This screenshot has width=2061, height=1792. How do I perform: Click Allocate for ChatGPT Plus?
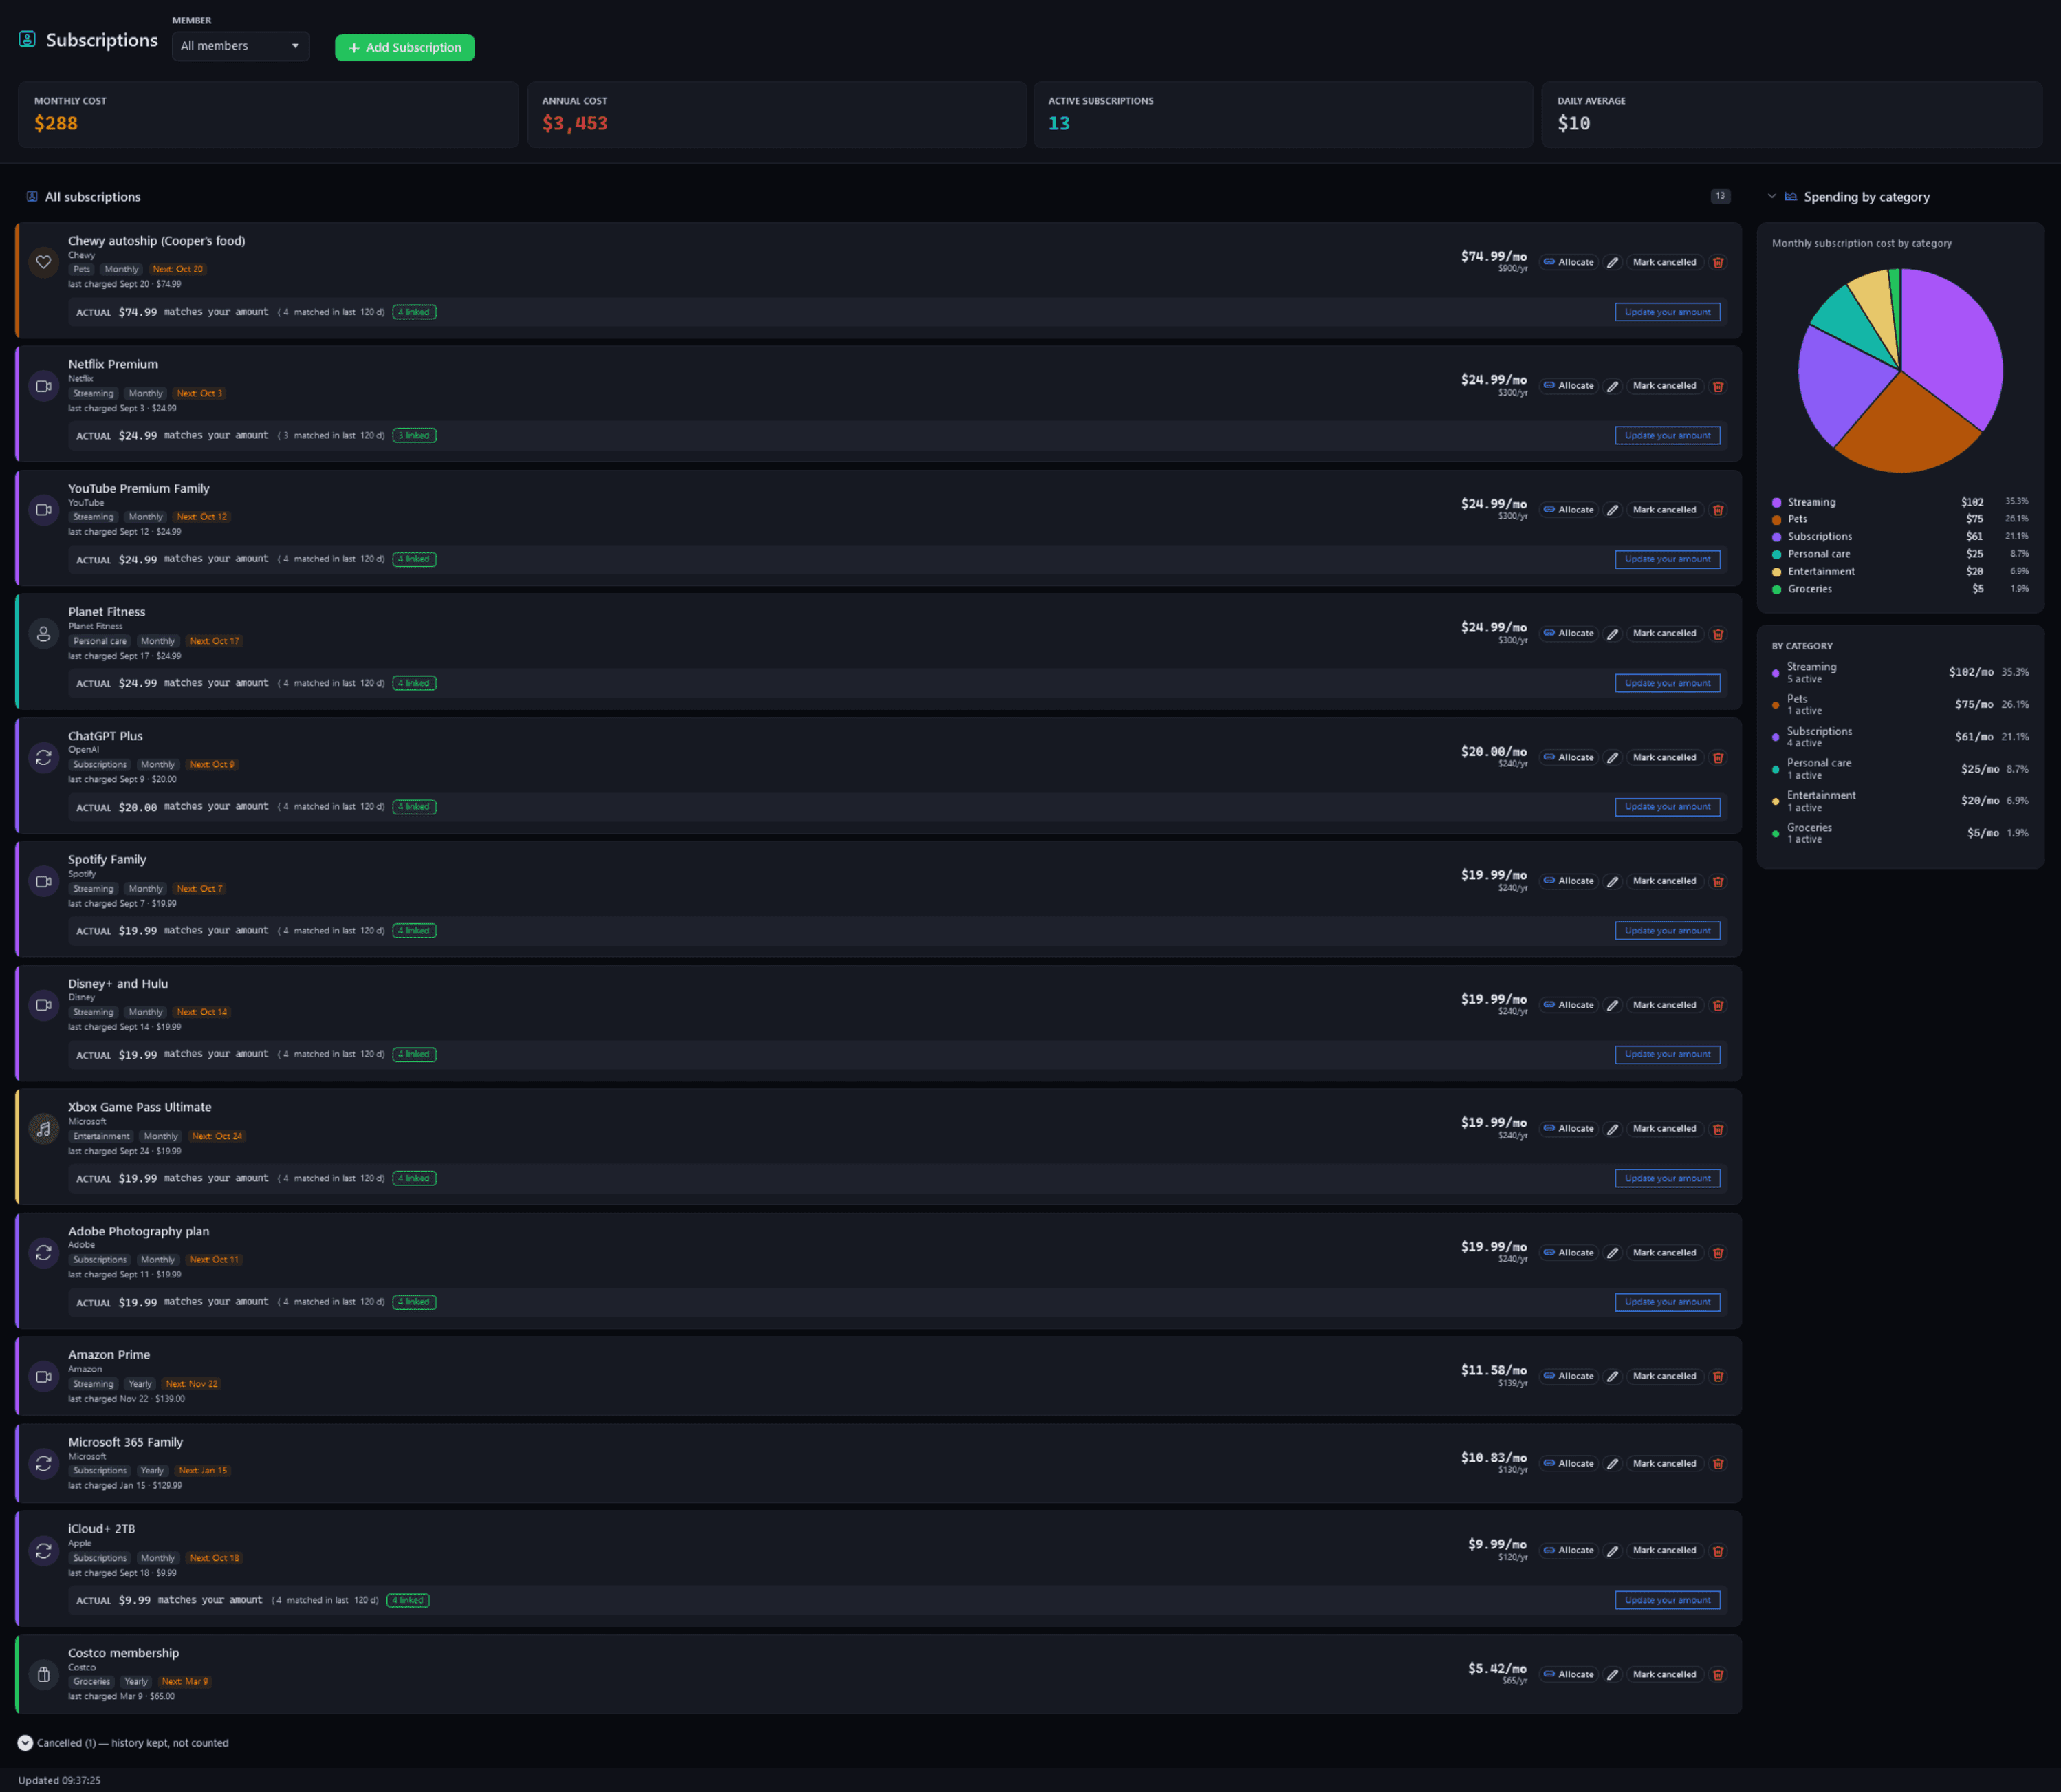tap(1568, 757)
